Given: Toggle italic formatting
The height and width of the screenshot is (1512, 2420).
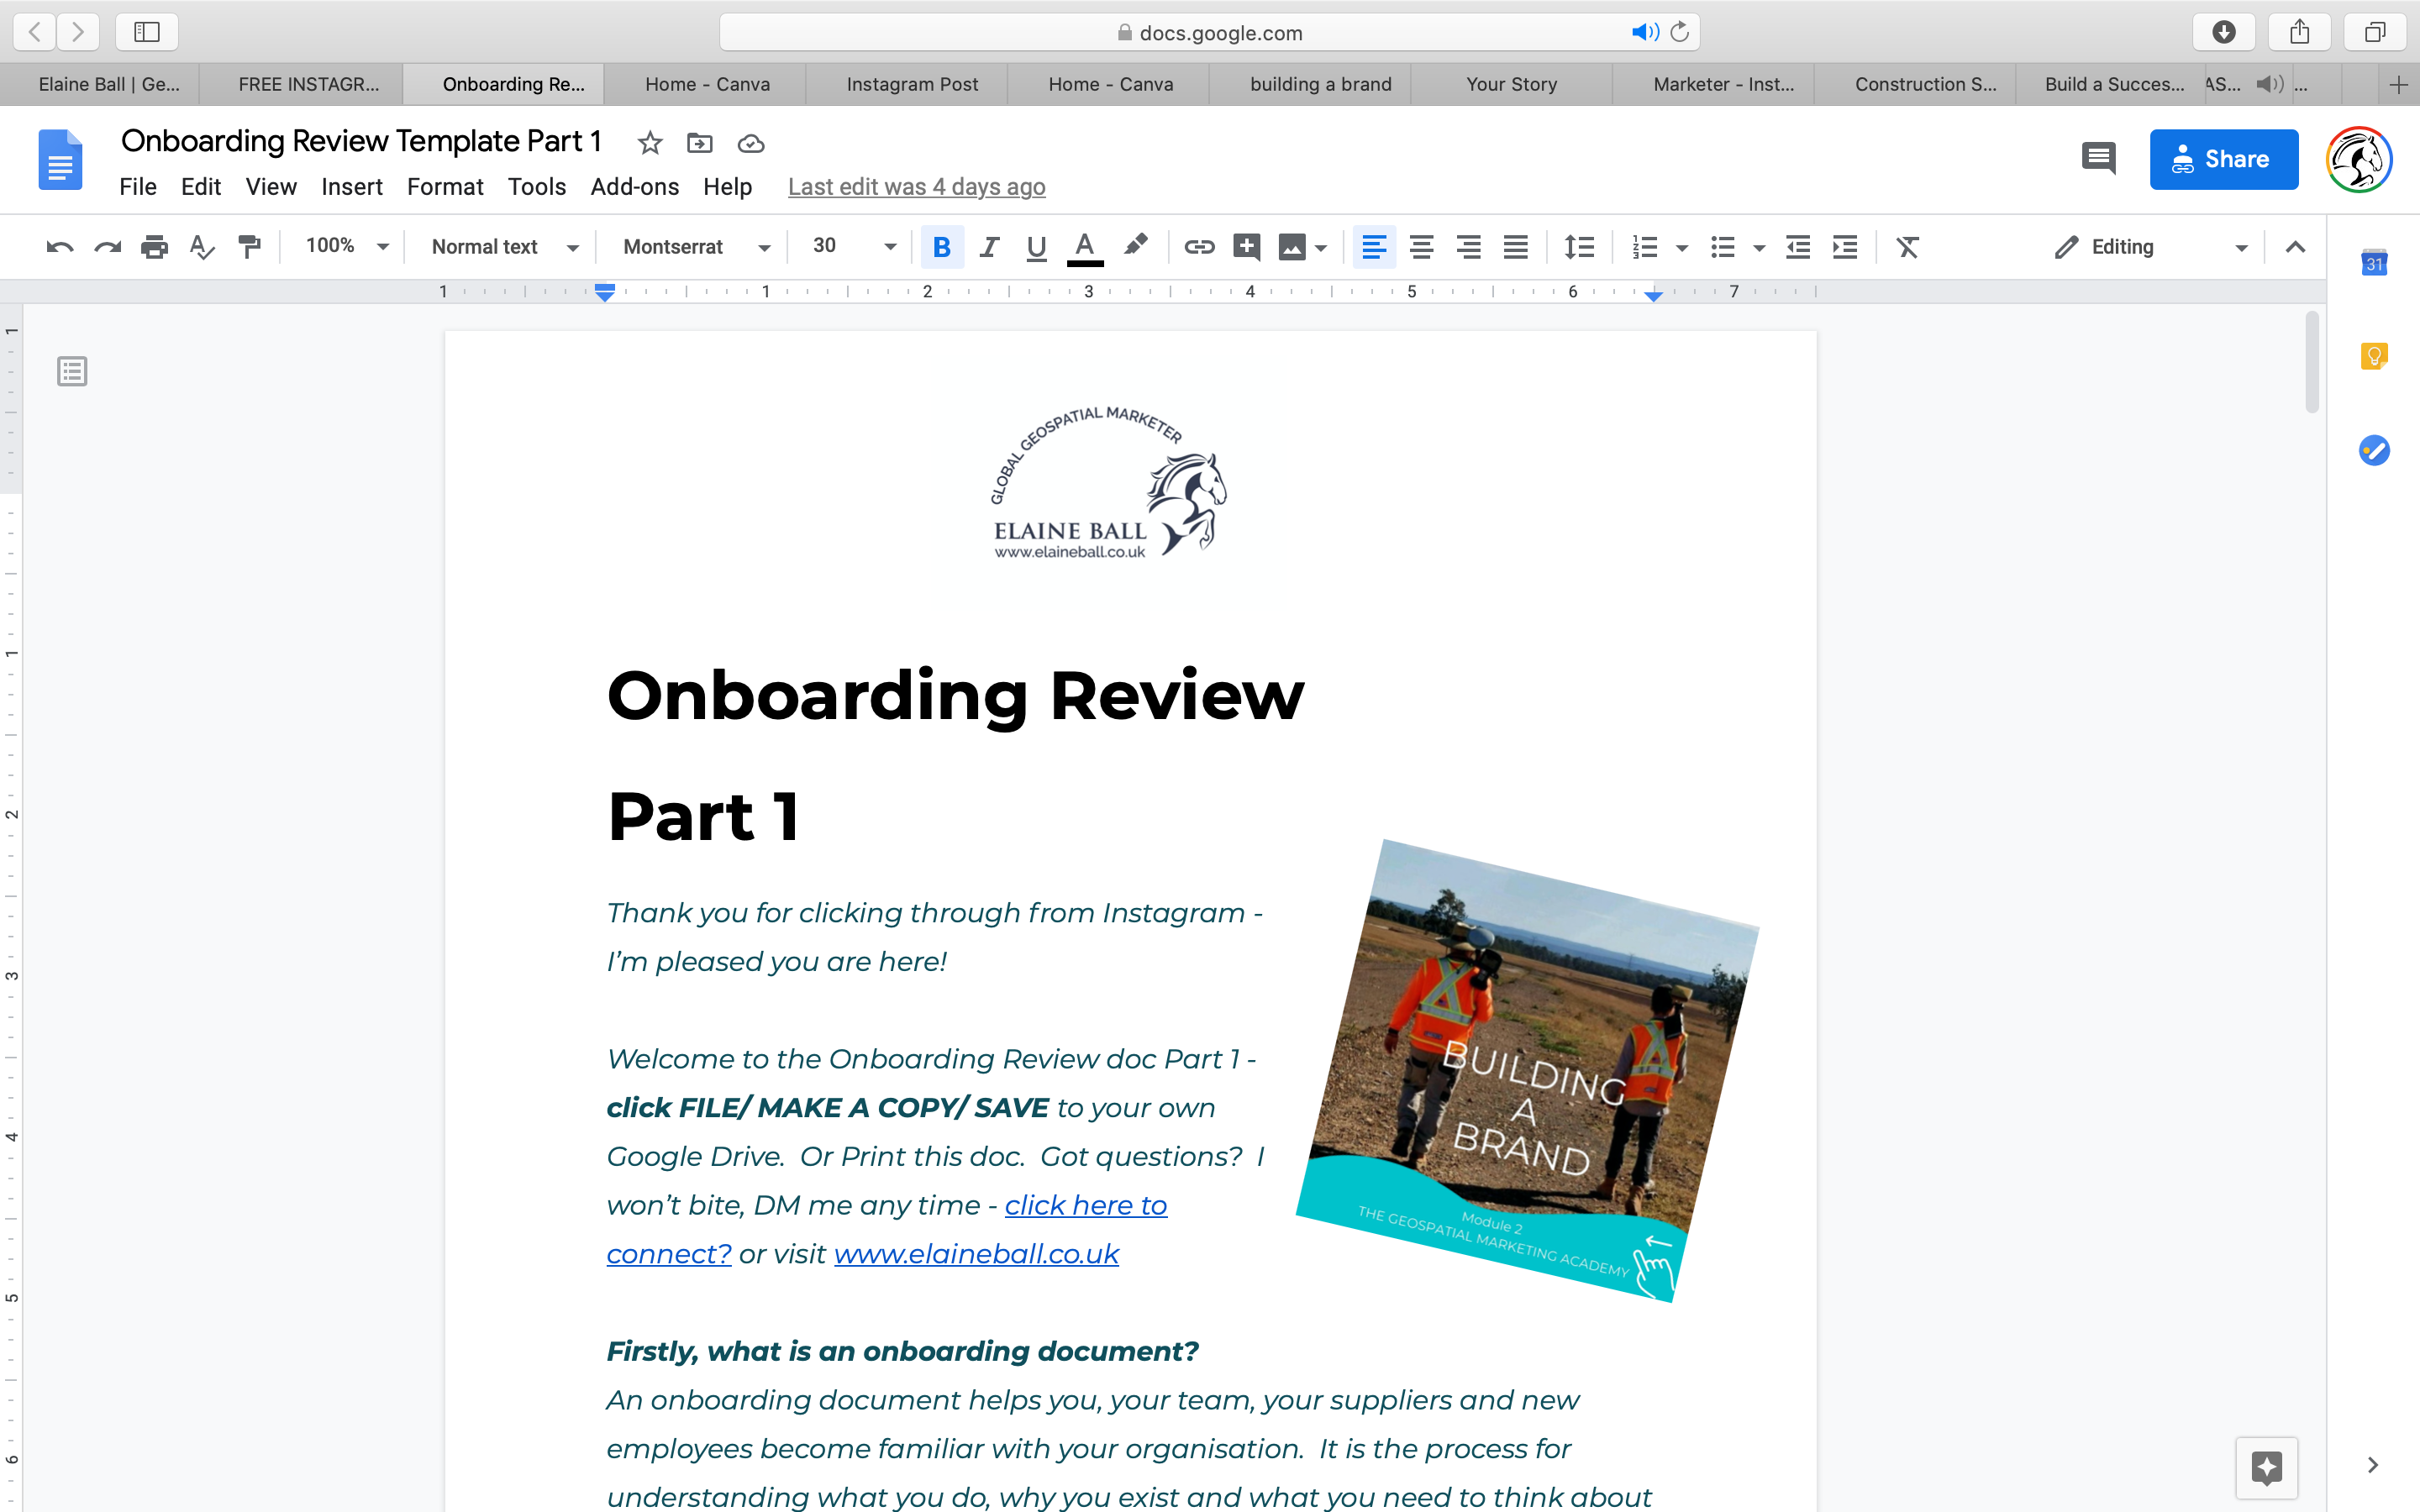Looking at the screenshot, I should coord(989,247).
